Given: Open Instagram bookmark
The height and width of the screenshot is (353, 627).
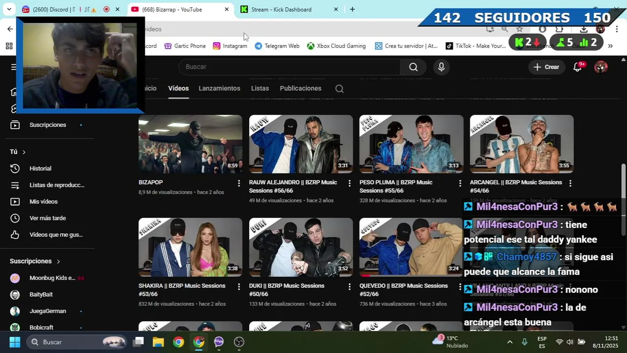Looking at the screenshot, I should coord(230,46).
